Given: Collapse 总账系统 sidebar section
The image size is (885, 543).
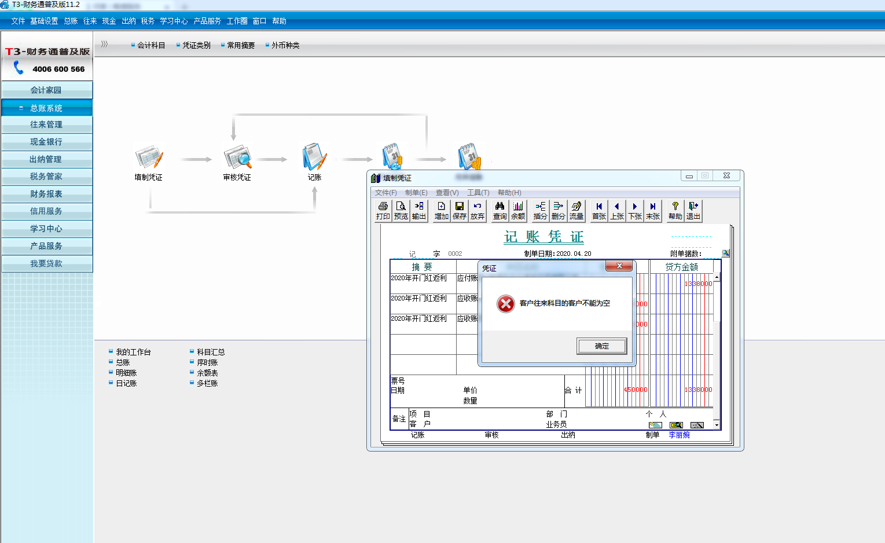Looking at the screenshot, I should pyautogui.click(x=46, y=108).
